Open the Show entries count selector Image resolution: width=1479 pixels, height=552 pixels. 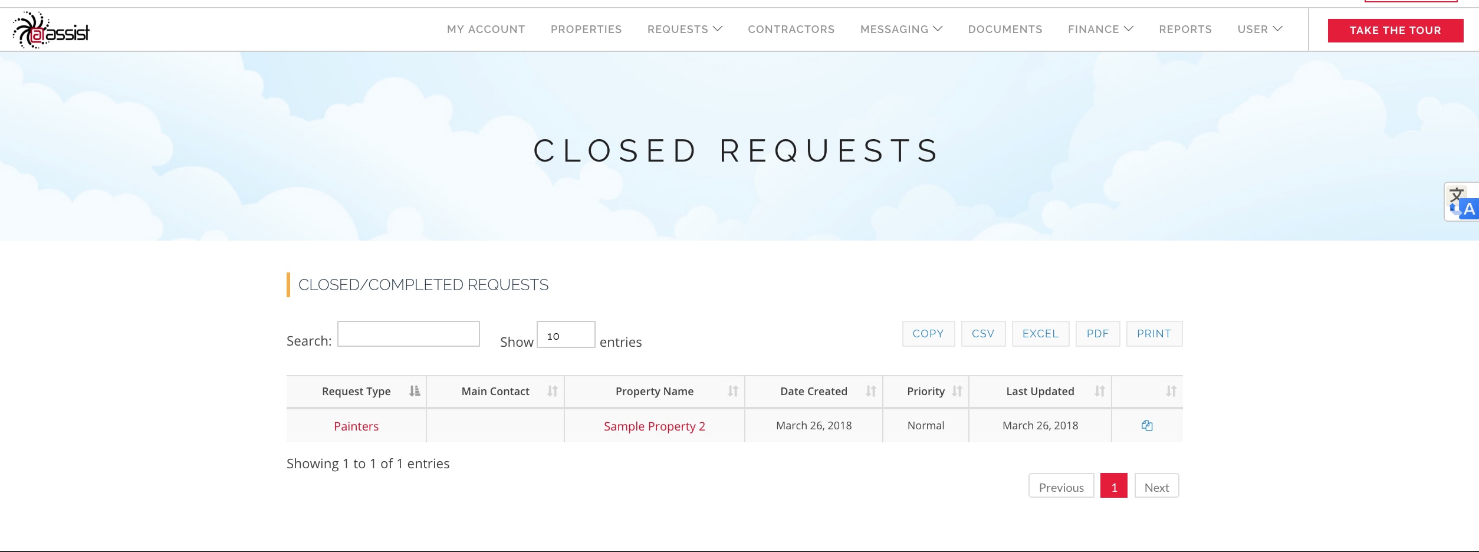[566, 334]
